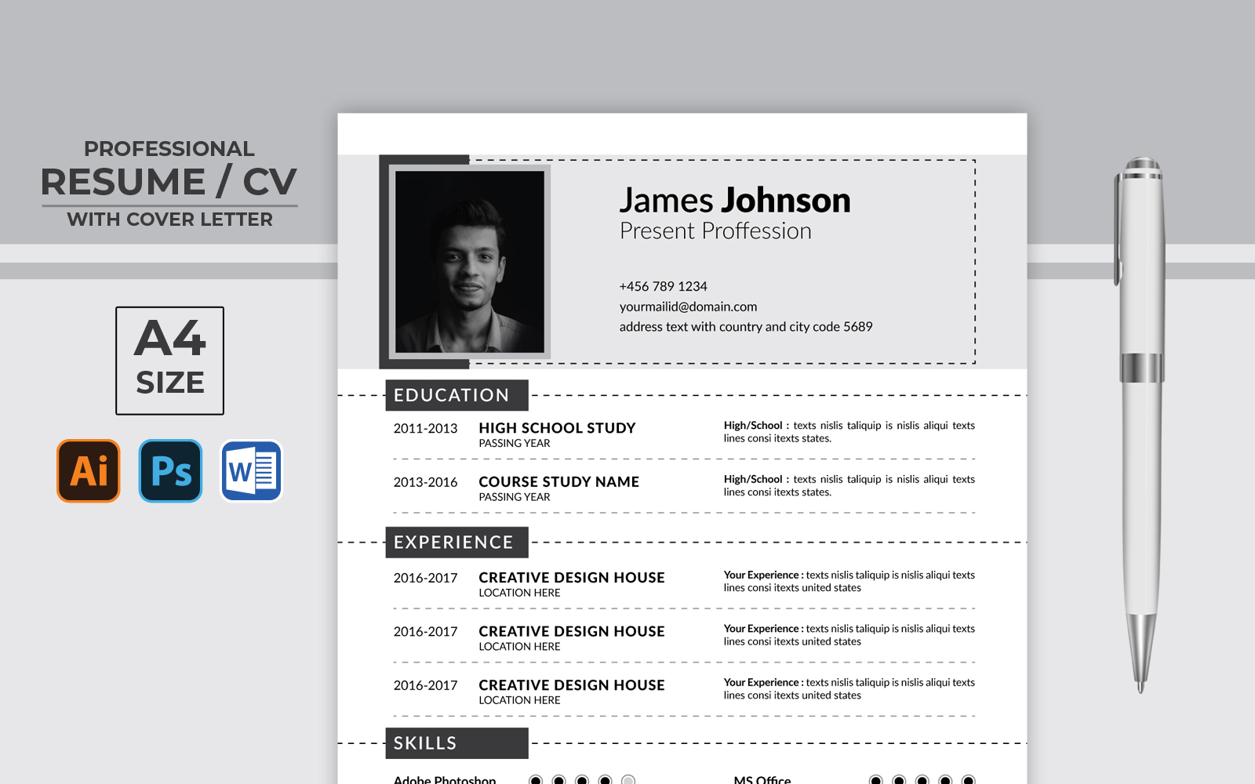Select the unfilled fifth Adobe Photoshop skill dot
This screenshot has height=784, width=1255.
(x=628, y=779)
